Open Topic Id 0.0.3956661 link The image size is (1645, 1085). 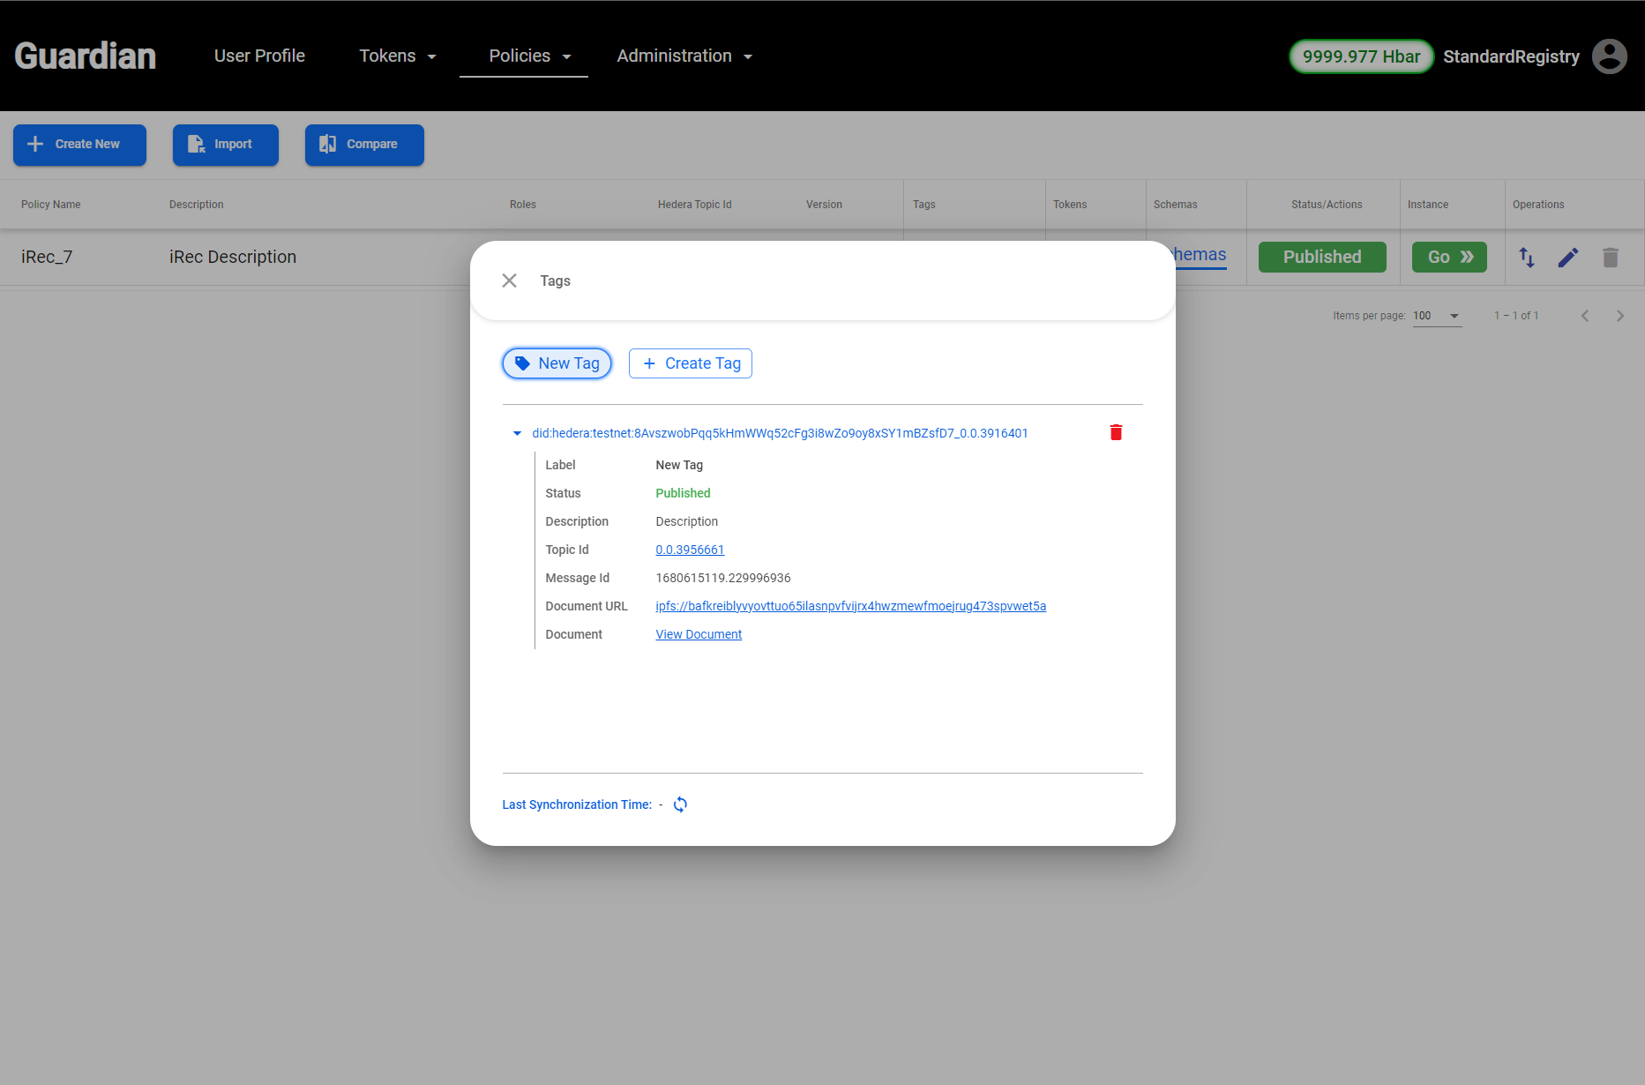pos(690,550)
